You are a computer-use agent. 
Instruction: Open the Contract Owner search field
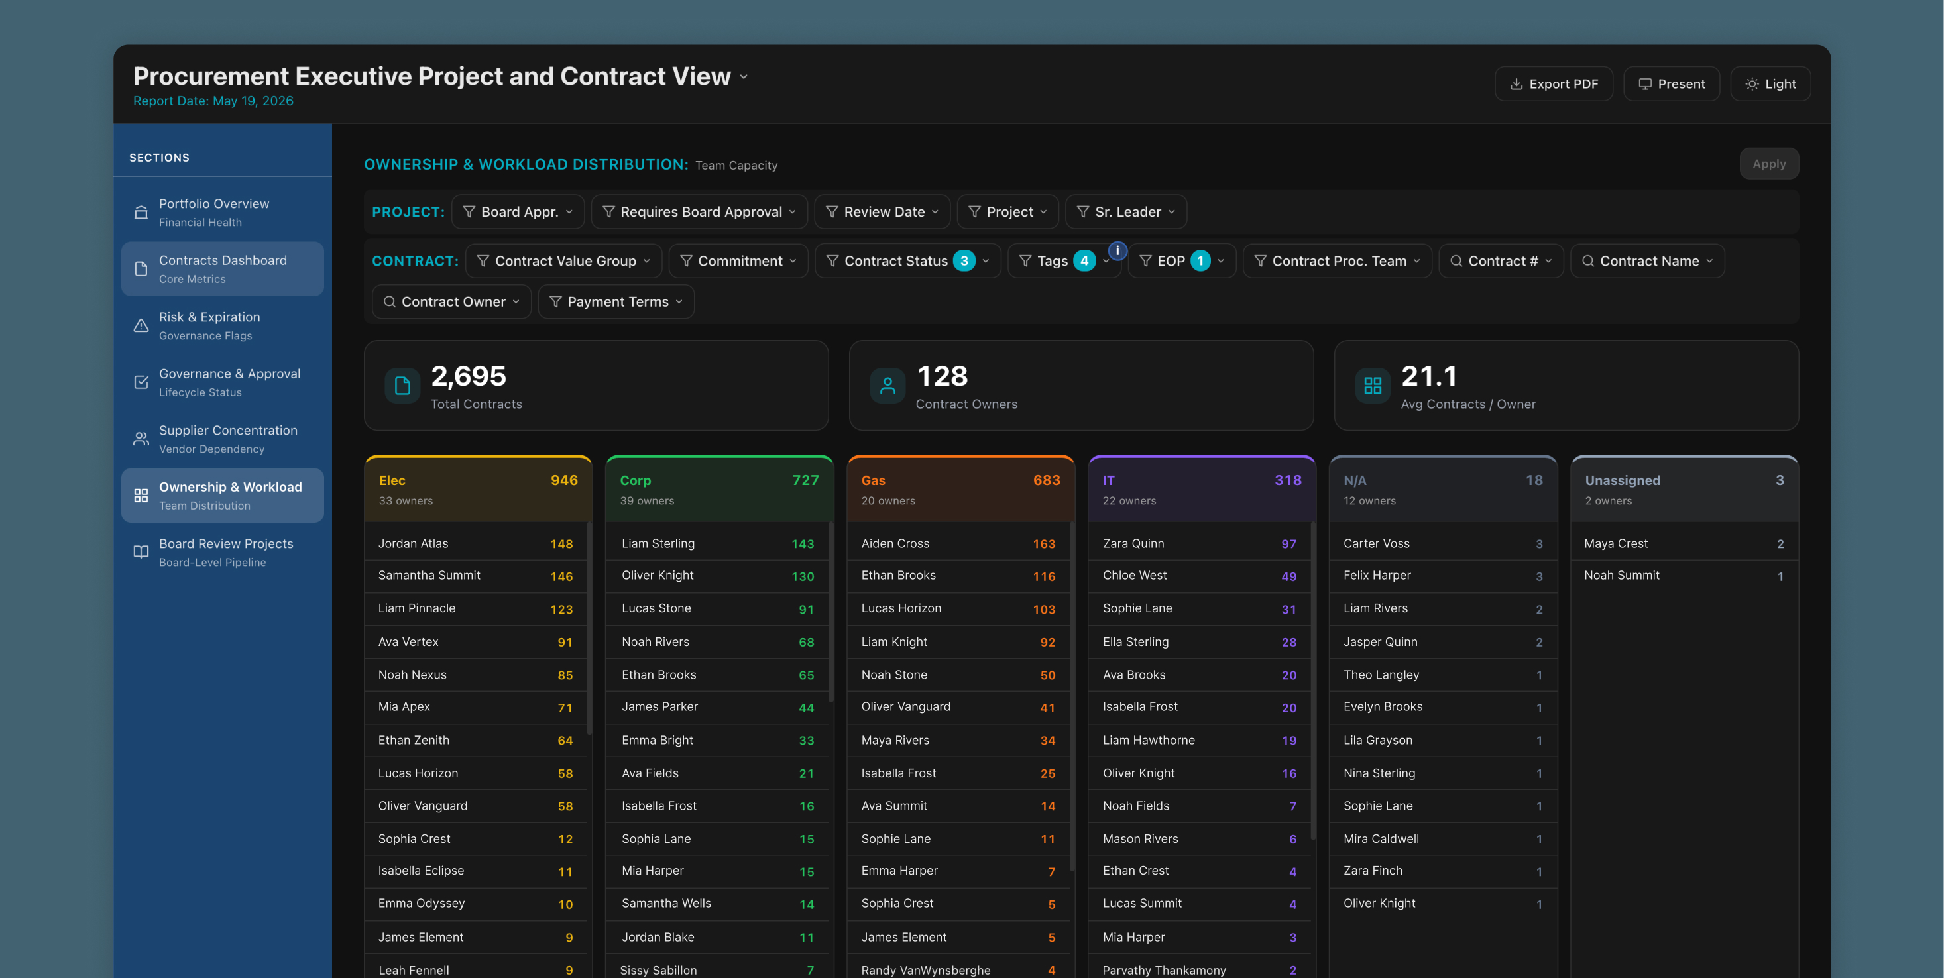pyautogui.click(x=451, y=302)
